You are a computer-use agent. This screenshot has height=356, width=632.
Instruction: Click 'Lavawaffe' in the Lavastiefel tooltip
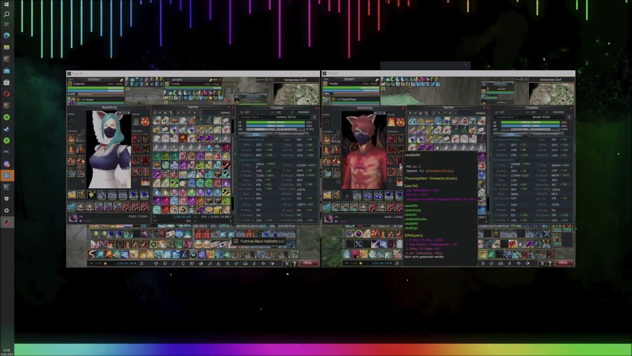pyautogui.click(x=411, y=206)
